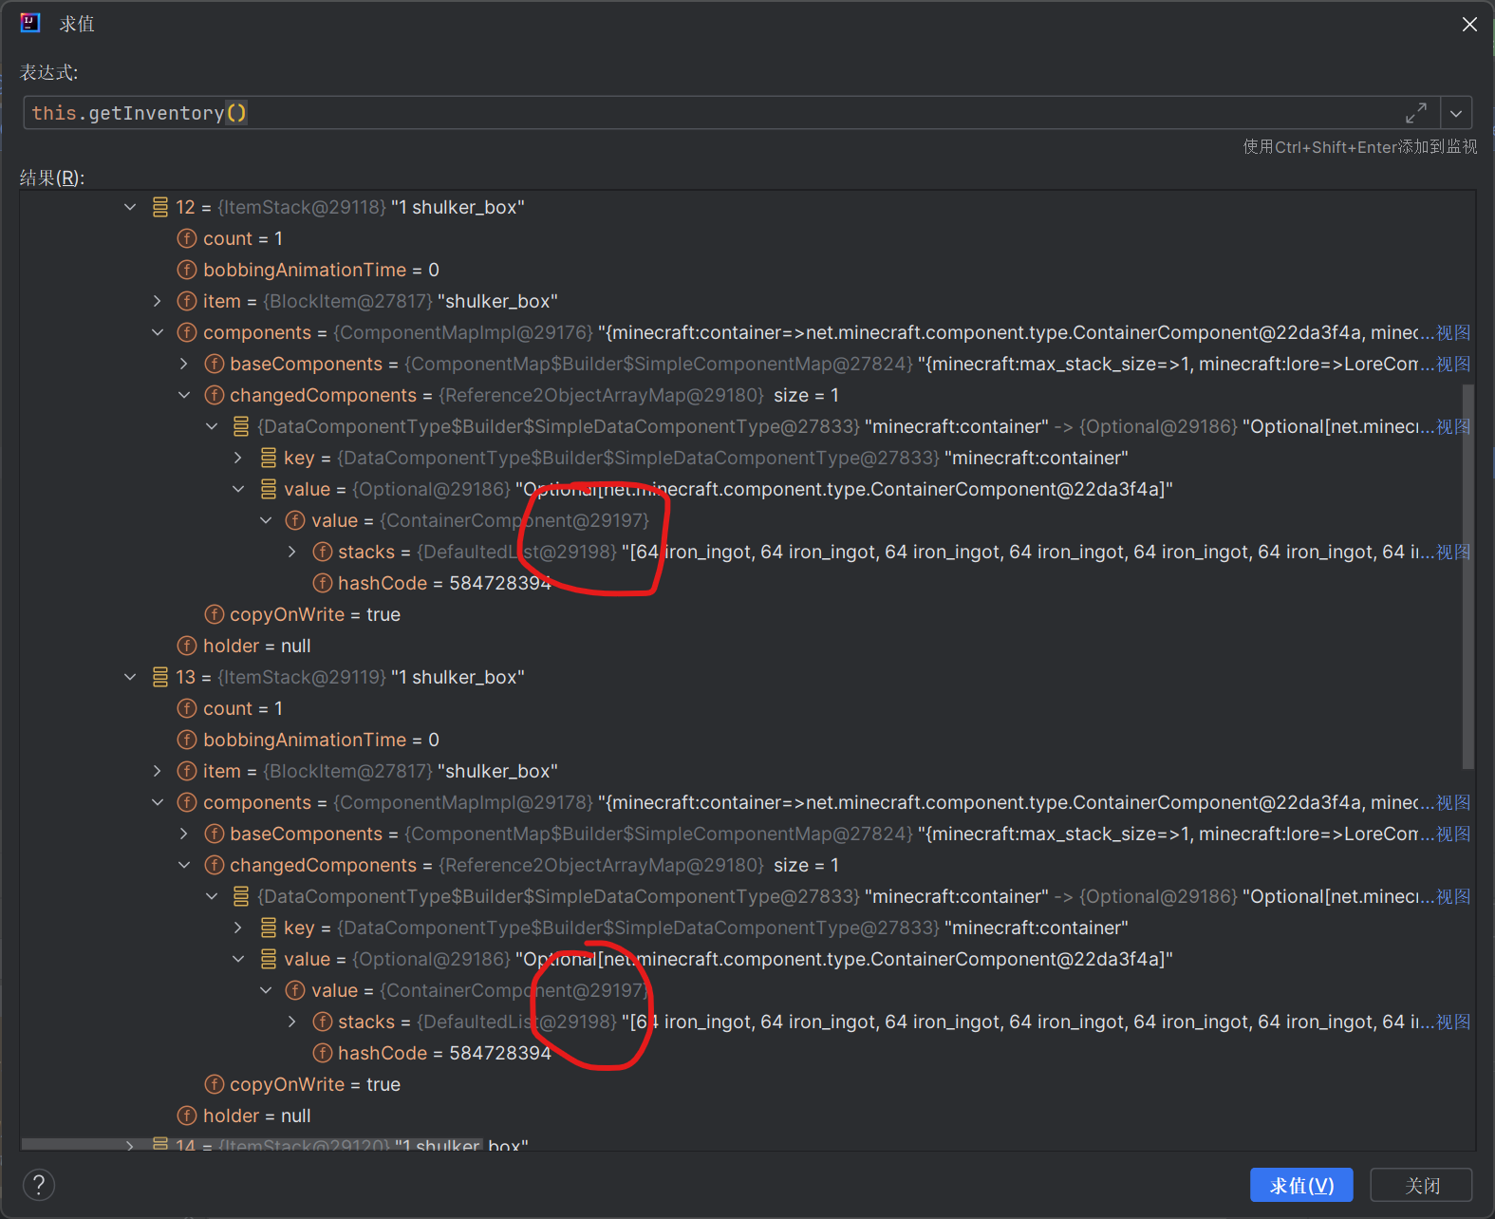Screen dimensions: 1495x1219
Task: Expand the stacks DefaultedList under entry 13
Action: [x=292, y=1022]
